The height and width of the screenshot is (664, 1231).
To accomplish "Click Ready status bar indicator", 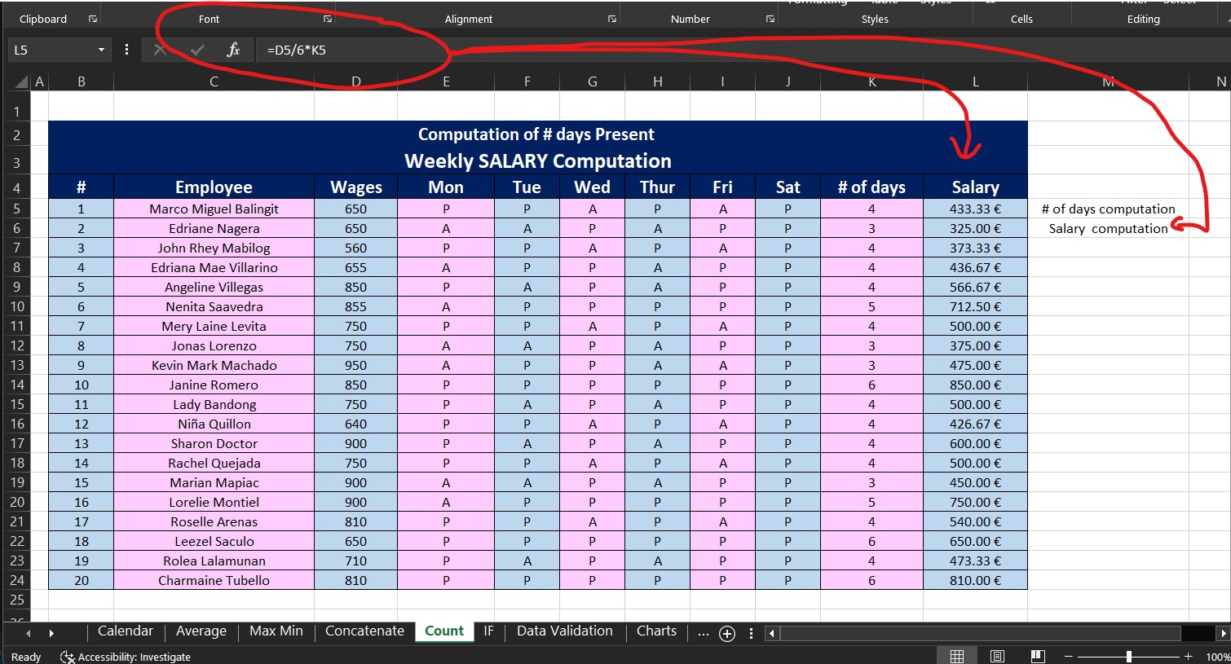I will click(x=26, y=657).
